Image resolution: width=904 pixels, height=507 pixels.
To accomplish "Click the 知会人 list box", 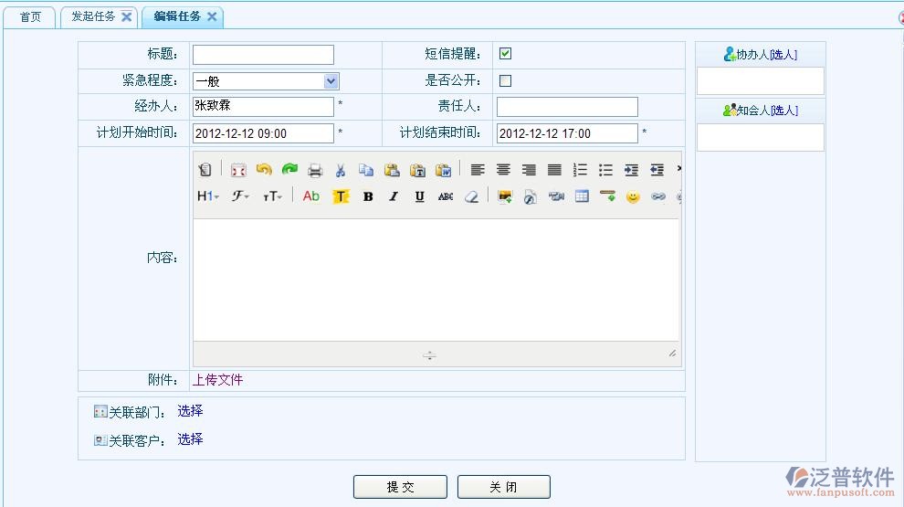I will [x=761, y=137].
